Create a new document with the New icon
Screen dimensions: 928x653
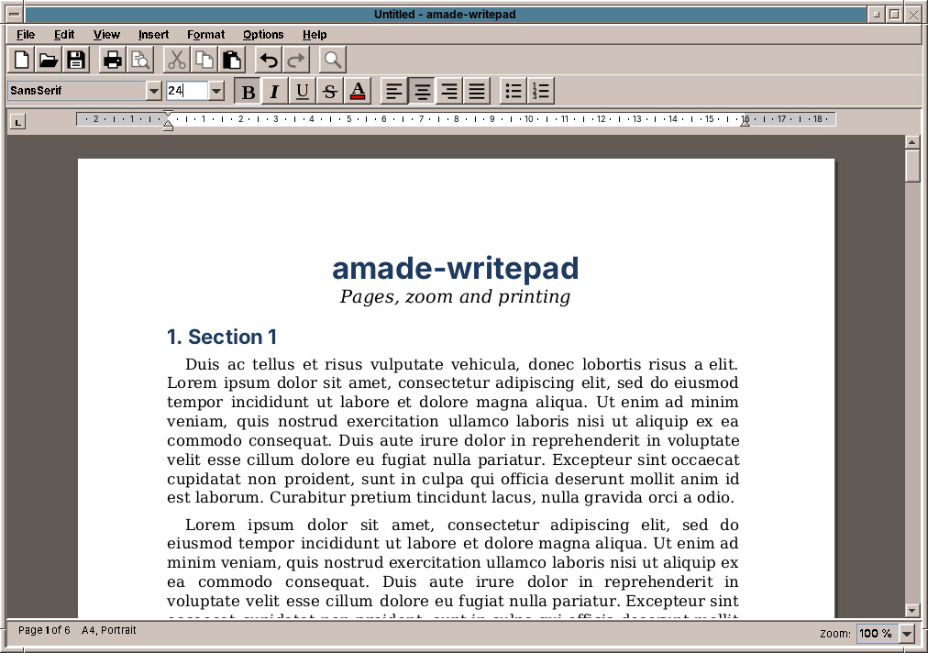pyautogui.click(x=21, y=60)
